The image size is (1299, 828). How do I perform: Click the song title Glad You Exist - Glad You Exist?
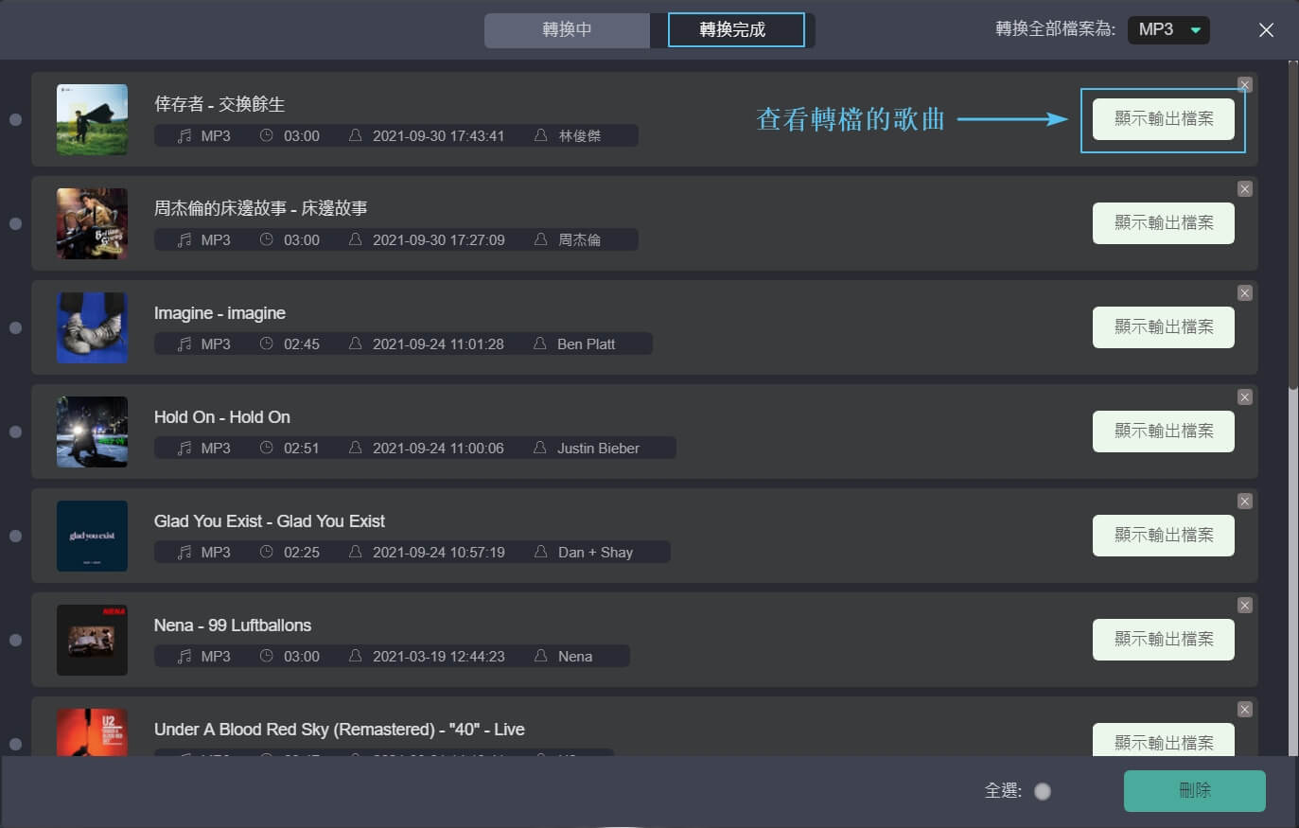[270, 521]
